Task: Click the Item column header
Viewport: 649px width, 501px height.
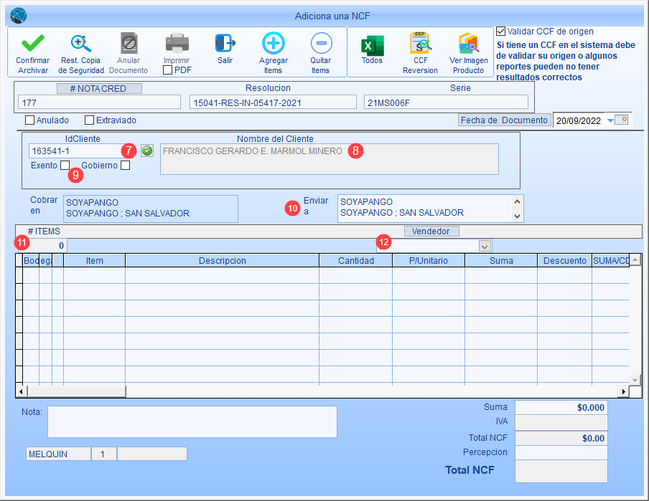Action: coord(94,260)
